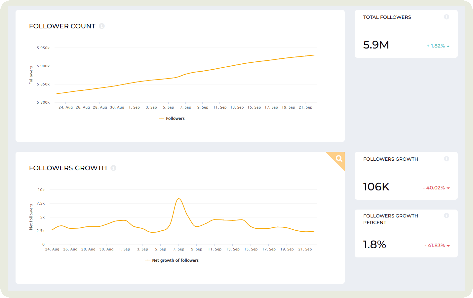Click the Followers Growth Percent card heading
The width and height of the screenshot is (473, 298).
(x=390, y=219)
